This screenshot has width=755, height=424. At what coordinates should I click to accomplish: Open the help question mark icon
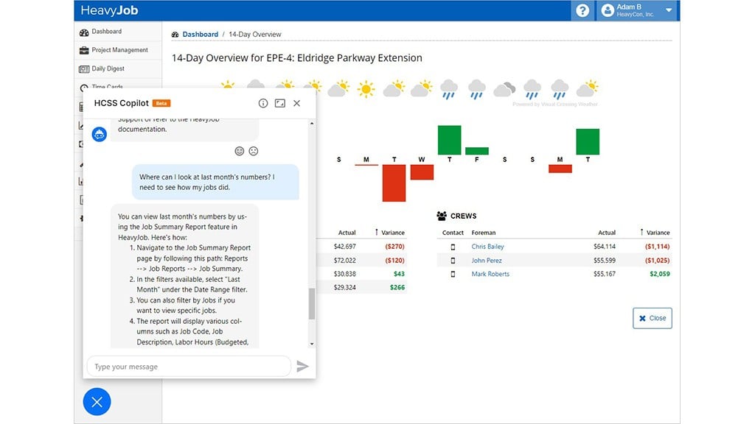click(582, 10)
